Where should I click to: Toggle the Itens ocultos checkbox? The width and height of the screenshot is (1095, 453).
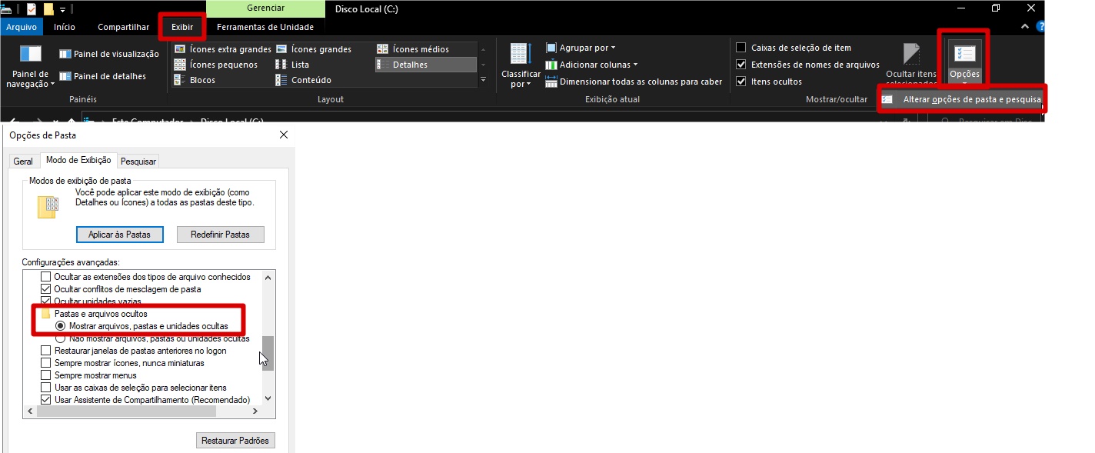point(741,82)
